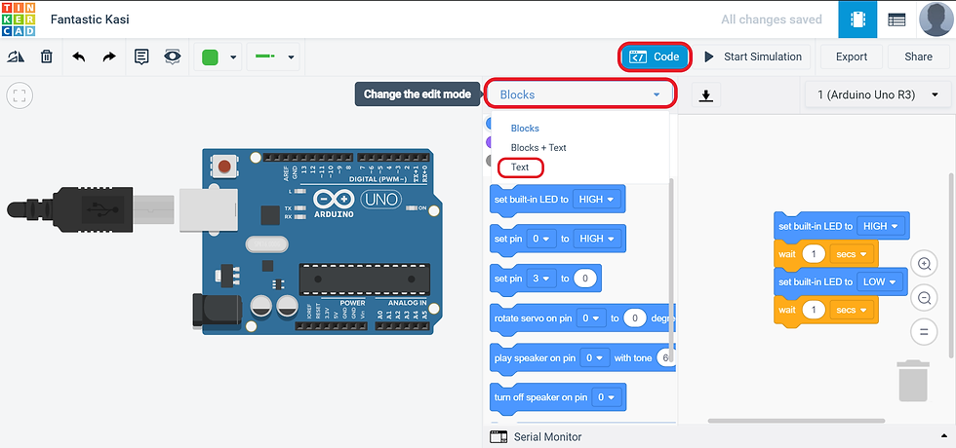Open secs dropdown in second wait block

[x=852, y=311]
